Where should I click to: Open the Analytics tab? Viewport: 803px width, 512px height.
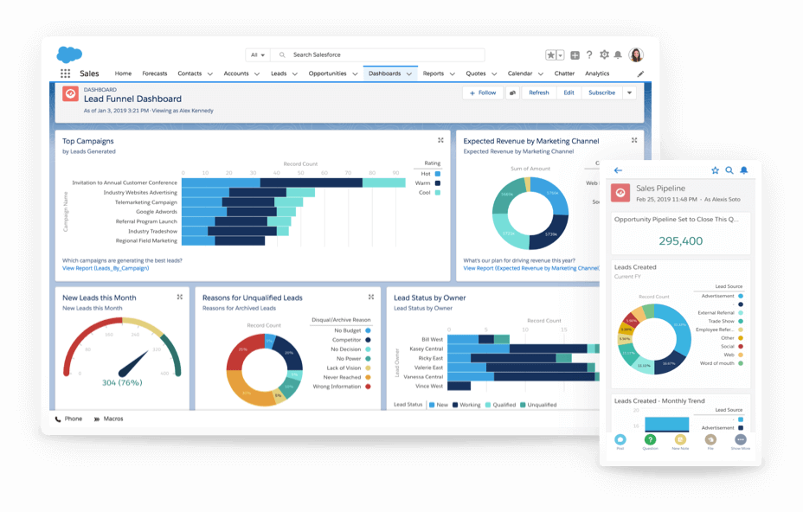coord(597,74)
